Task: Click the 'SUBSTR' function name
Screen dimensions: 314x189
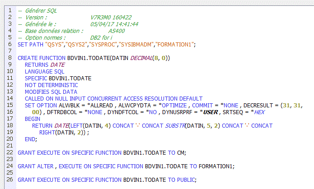Action: pyautogui.click(x=175, y=126)
